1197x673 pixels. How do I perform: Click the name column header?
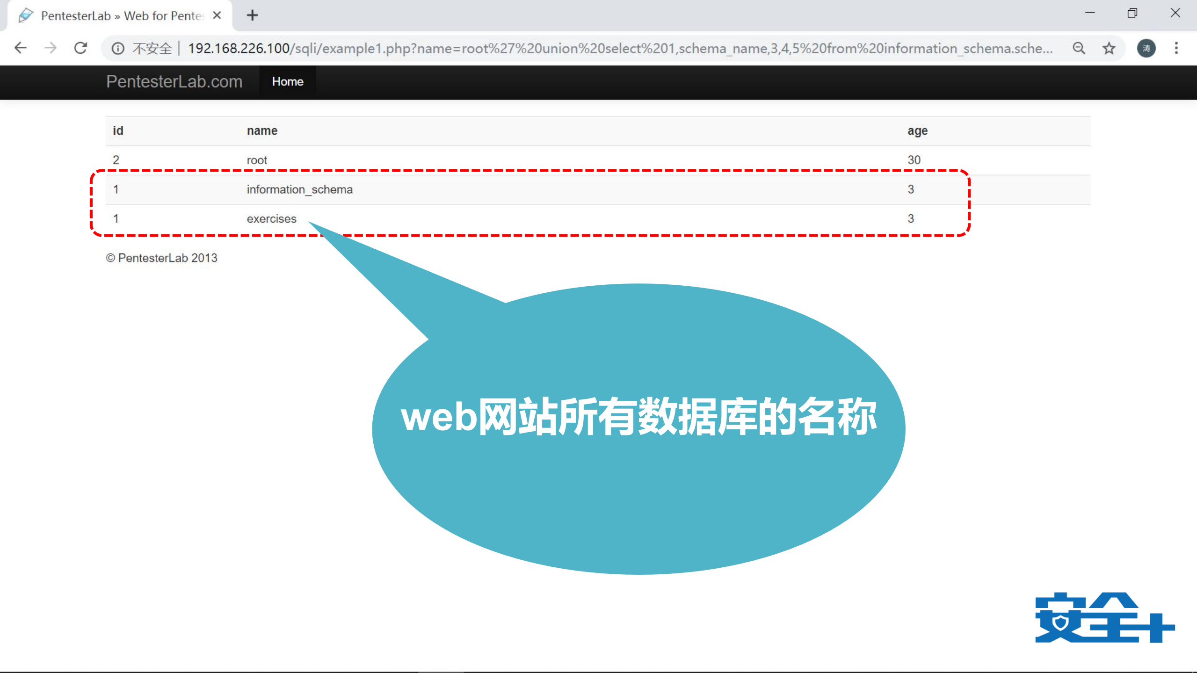(261, 130)
